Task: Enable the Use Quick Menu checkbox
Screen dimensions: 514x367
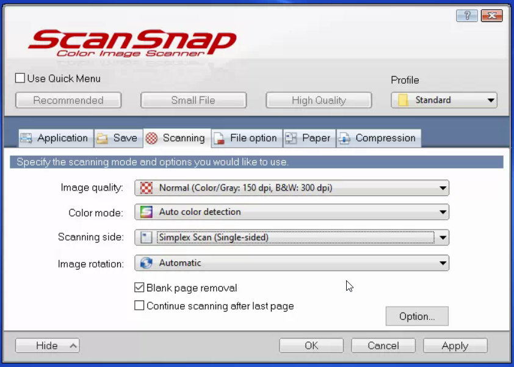Action: click(x=20, y=78)
